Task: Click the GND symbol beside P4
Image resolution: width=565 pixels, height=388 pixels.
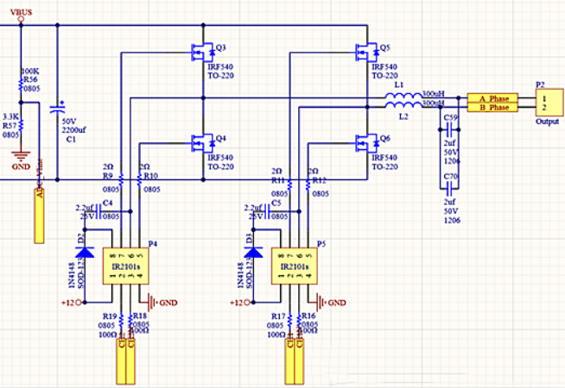Action: tap(154, 302)
